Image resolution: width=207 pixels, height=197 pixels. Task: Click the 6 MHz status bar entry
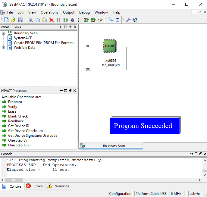[176, 194]
